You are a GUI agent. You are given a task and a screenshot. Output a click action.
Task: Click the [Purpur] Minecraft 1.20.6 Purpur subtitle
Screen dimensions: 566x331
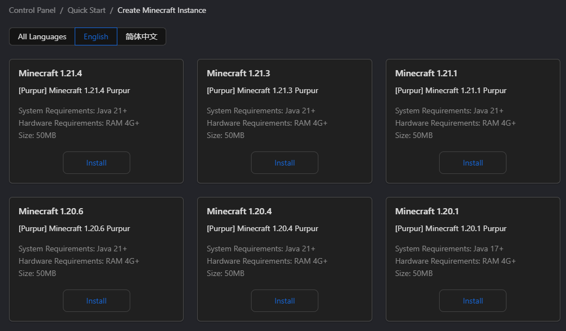tap(74, 228)
